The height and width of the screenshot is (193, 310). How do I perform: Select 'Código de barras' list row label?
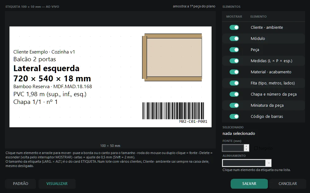(267, 116)
